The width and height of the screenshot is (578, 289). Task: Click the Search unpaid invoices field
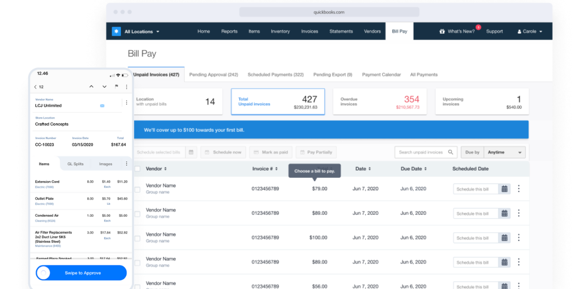426,152
